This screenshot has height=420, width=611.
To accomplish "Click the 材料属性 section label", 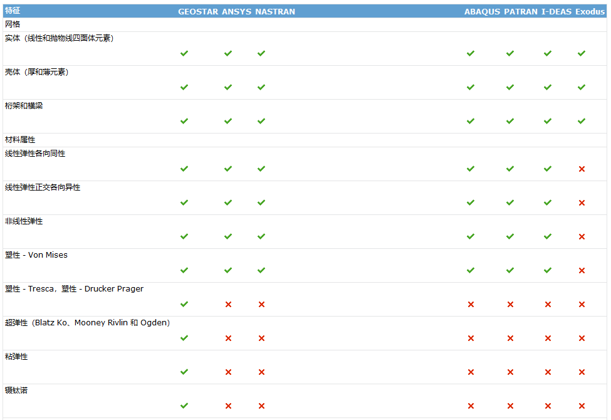I will [x=20, y=140].
